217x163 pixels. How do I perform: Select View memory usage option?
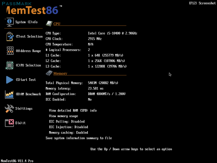point(63,116)
